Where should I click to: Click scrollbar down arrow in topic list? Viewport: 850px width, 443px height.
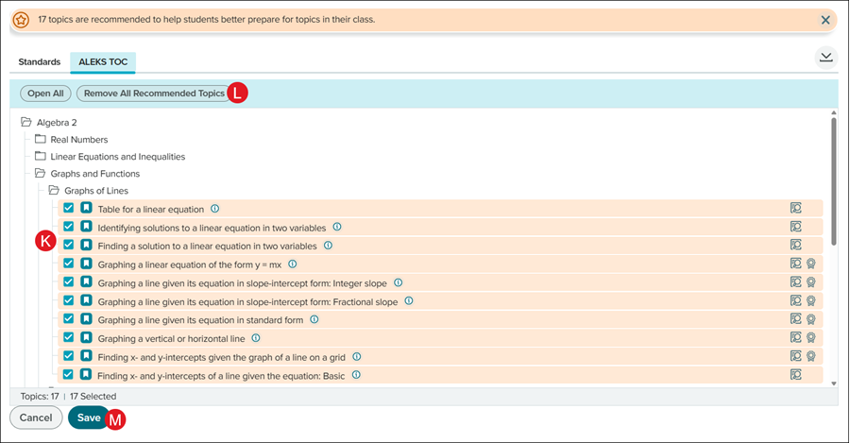click(x=832, y=383)
